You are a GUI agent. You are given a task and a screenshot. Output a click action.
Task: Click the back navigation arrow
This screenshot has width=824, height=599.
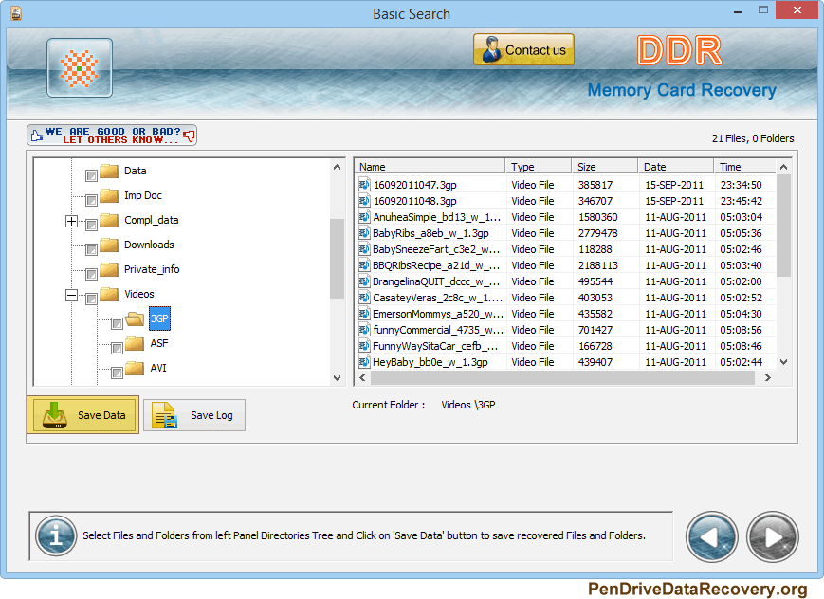[x=711, y=536]
